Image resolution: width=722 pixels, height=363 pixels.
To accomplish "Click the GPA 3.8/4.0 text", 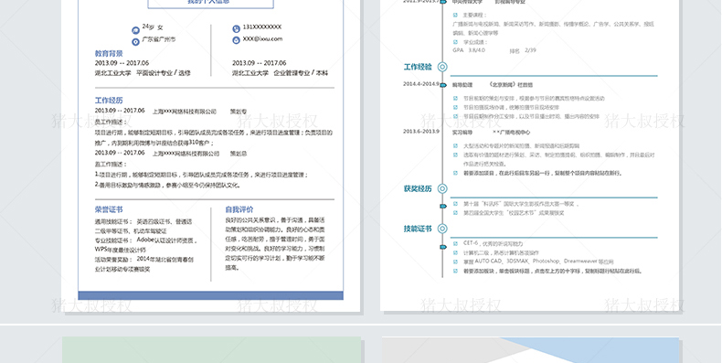I will [x=469, y=50].
